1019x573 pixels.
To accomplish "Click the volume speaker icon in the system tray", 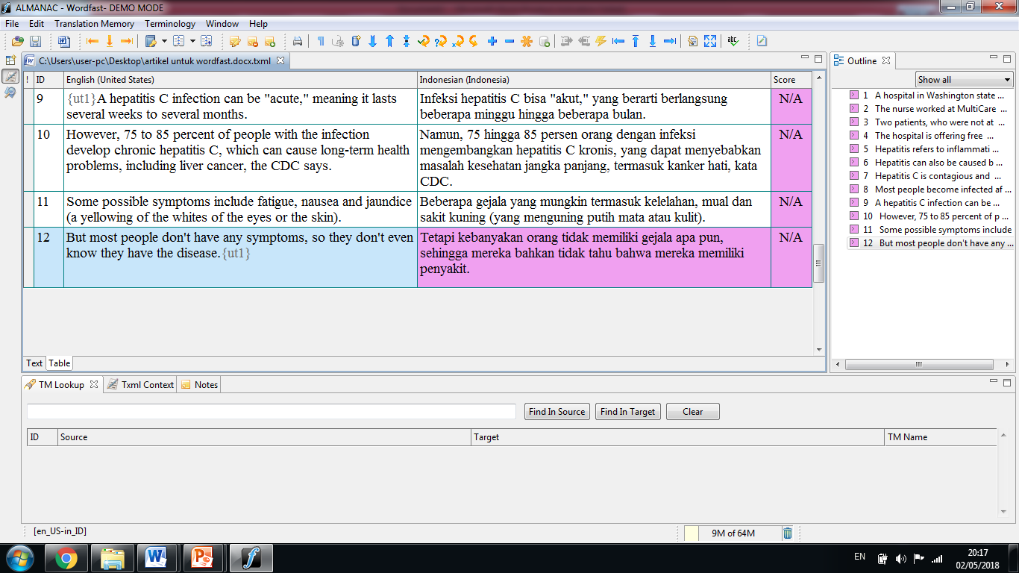I will coord(900,558).
